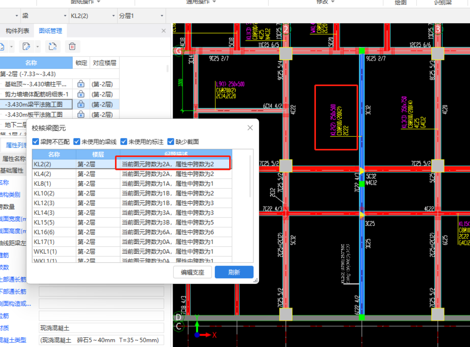
Task: Select the KL17(1) row in dialog
Action: coord(132,242)
